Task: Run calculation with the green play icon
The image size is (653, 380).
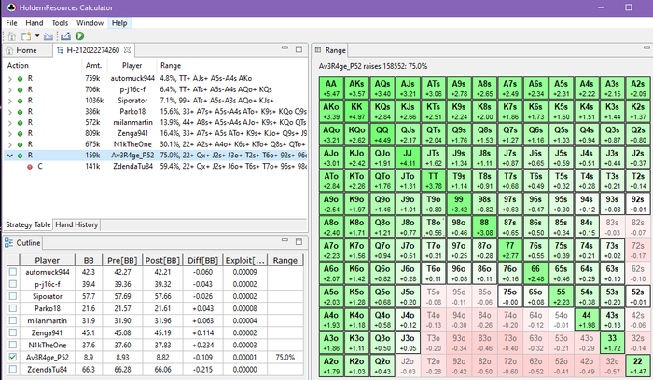Action: [x=79, y=36]
